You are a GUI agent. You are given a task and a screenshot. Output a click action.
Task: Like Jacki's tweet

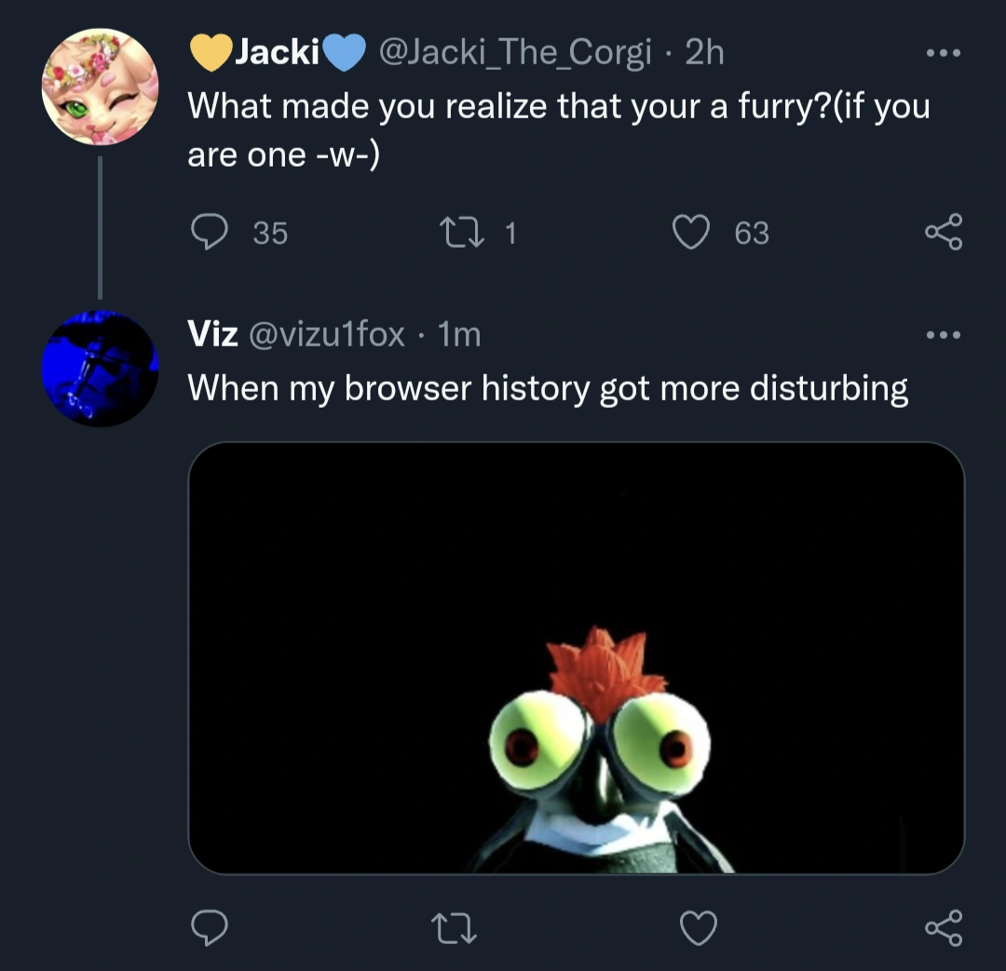690,233
